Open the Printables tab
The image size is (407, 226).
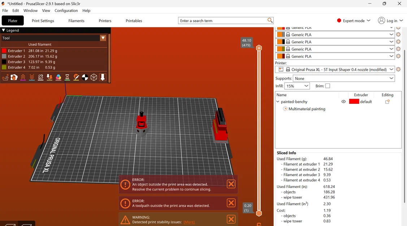pos(134,21)
